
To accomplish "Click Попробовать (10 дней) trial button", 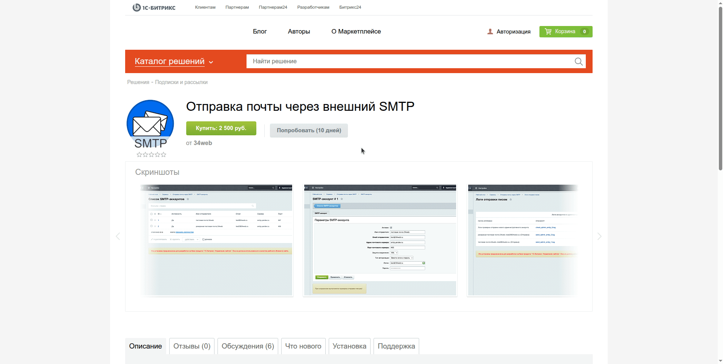I will pyautogui.click(x=309, y=130).
